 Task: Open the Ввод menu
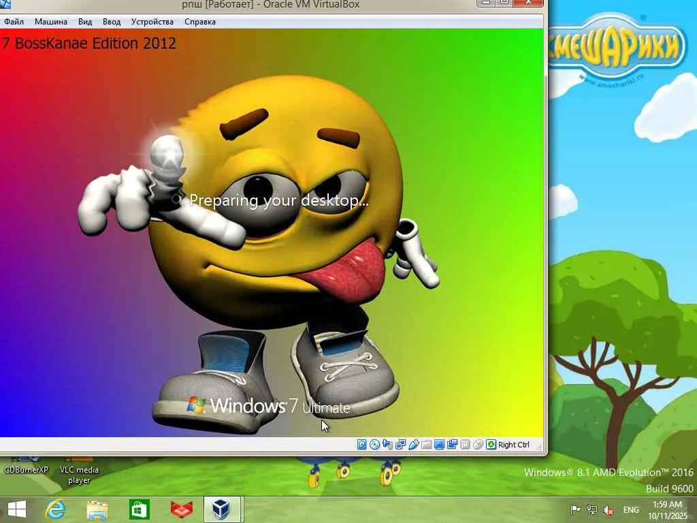pos(112,22)
